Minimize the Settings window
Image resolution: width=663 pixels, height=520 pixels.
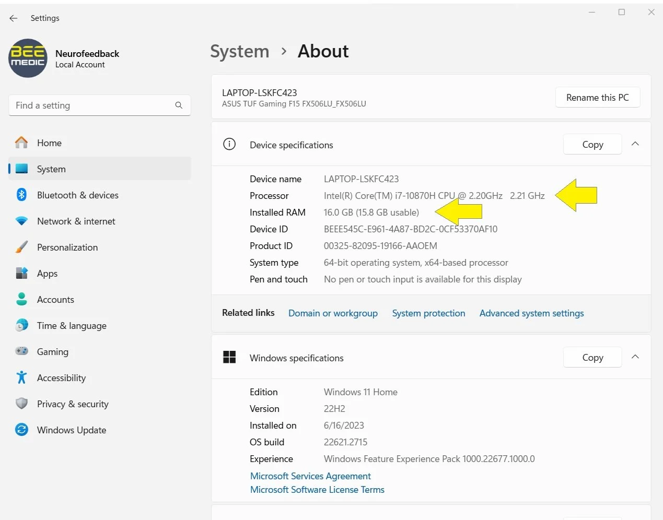point(592,12)
